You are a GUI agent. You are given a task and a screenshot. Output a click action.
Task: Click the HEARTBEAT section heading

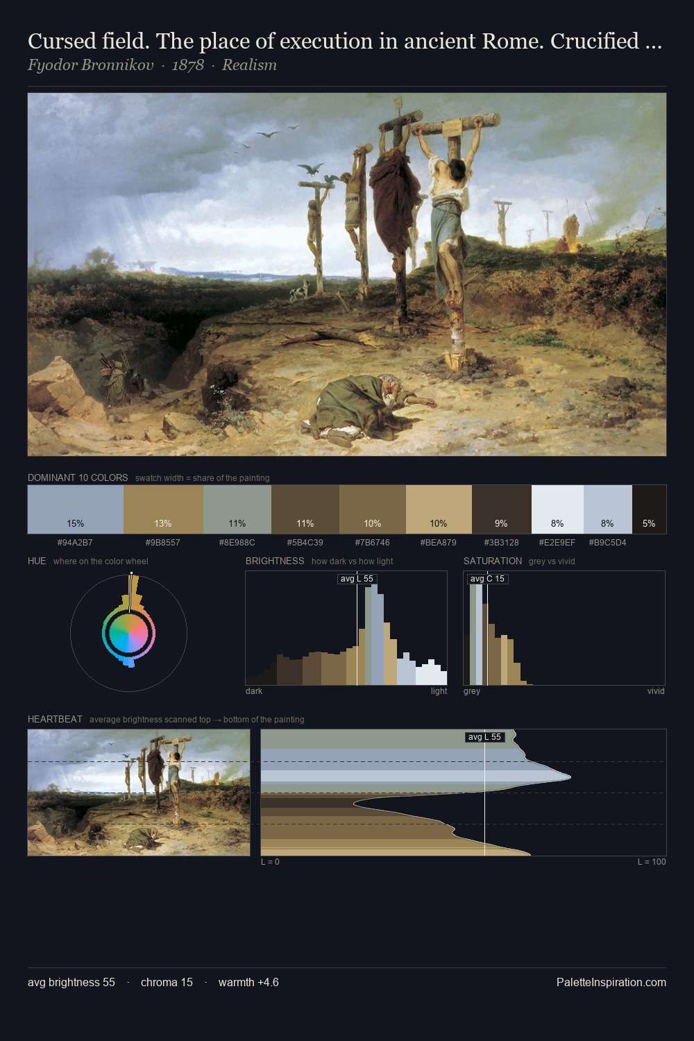[x=55, y=719]
